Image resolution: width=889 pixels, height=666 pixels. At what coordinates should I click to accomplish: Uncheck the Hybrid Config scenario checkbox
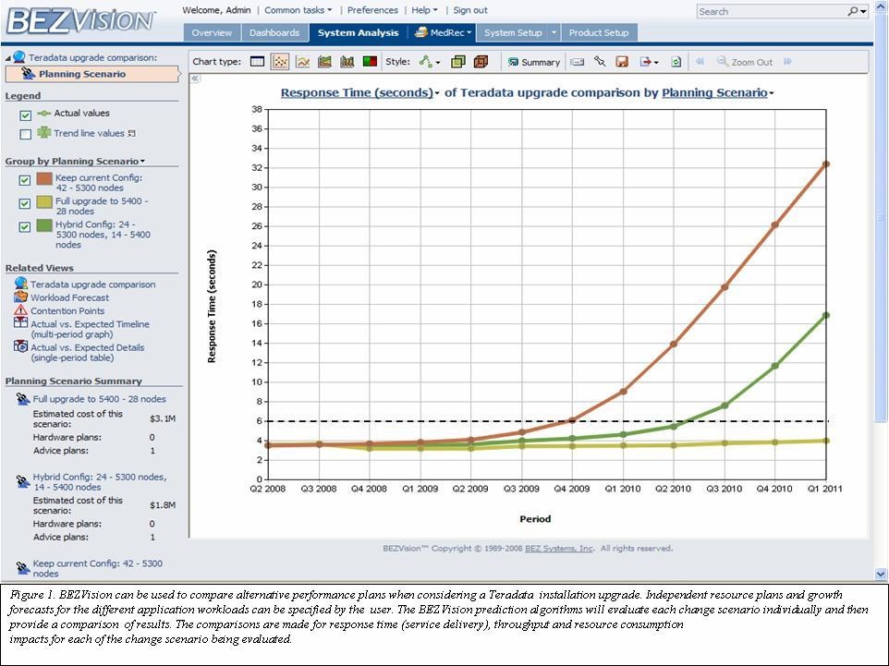tap(26, 226)
